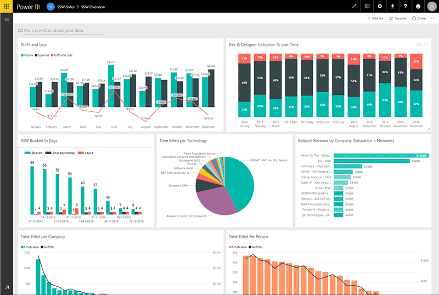439x295 pixels.
Task: Enter full screen mode via arrows icon
Action: pyautogui.click(x=354, y=6)
